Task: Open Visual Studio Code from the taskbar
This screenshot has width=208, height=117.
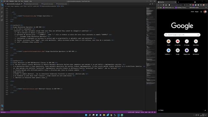Action: click(x=118, y=115)
